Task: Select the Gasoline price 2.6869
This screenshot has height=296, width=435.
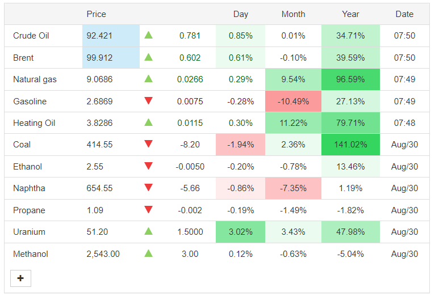Action: click(99, 102)
